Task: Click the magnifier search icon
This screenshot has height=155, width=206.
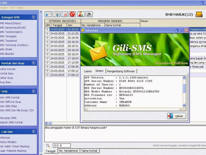Action: [48, 145]
